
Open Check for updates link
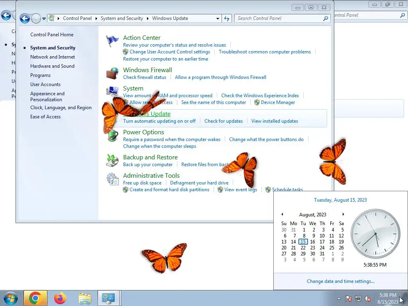[224, 121]
